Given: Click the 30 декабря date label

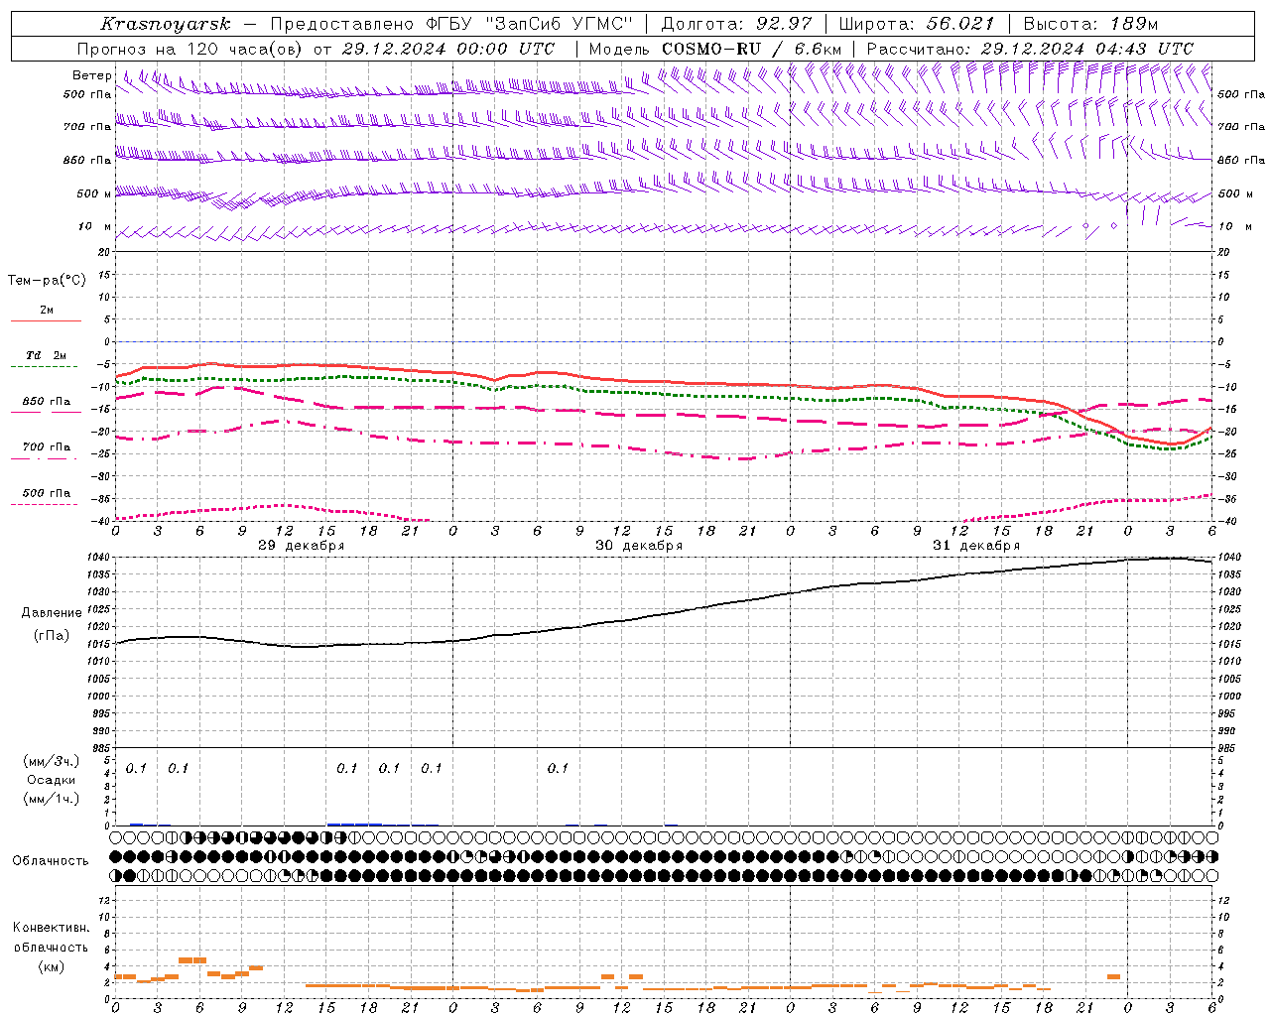Looking at the screenshot, I should click(639, 546).
